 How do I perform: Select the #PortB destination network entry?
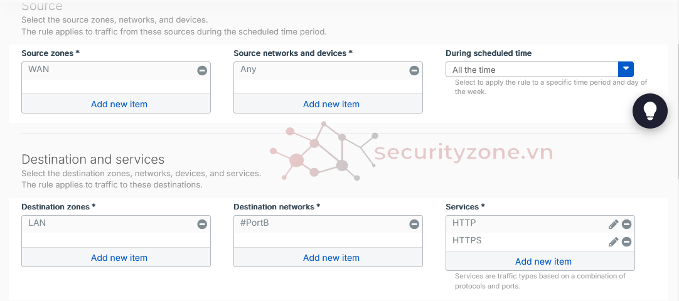tap(255, 223)
